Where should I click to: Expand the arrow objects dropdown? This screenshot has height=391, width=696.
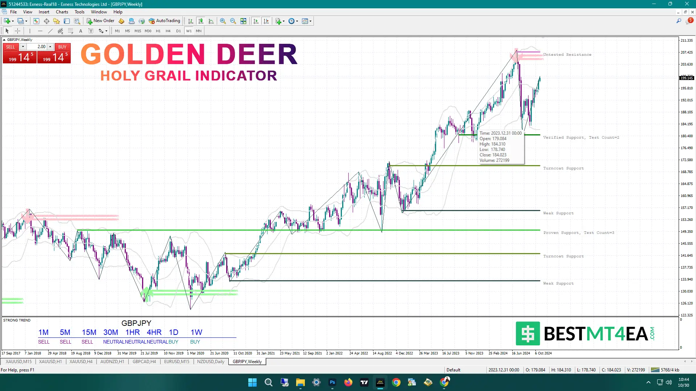(107, 31)
